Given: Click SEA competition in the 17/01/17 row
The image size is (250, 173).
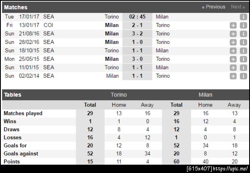Looking at the screenshot, I should pyautogui.click(x=48, y=17).
